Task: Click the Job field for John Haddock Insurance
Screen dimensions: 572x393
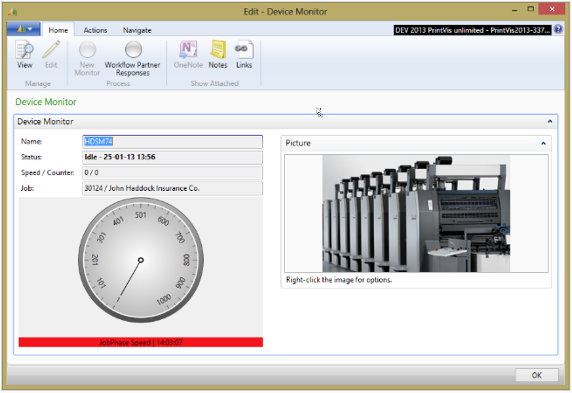Action: [172, 188]
